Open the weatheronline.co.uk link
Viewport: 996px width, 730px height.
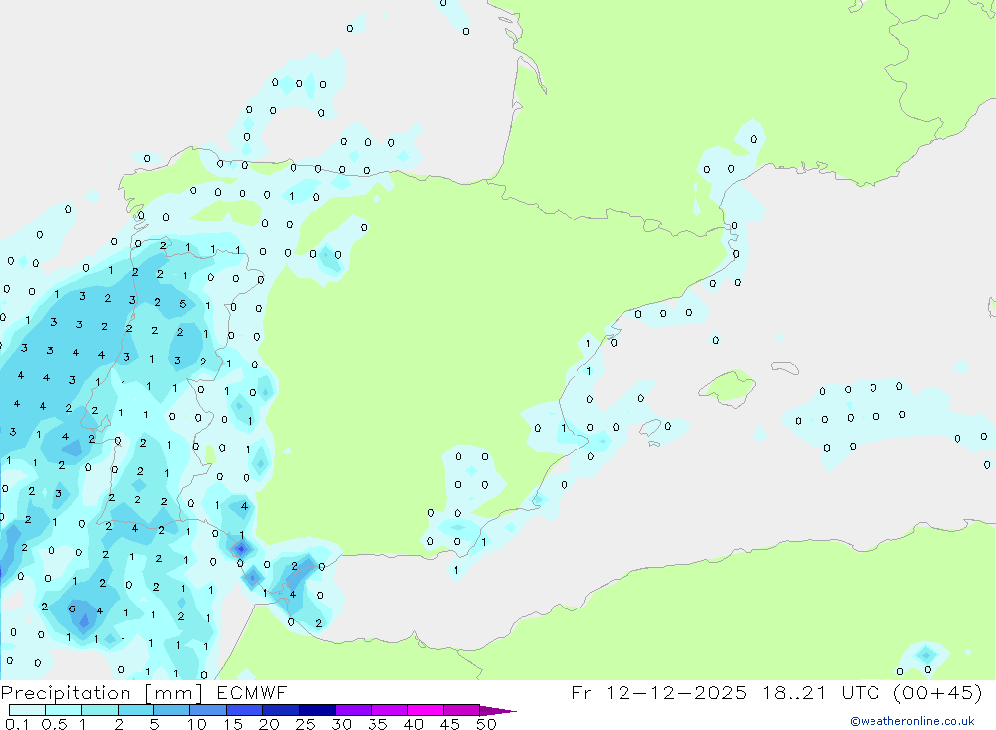(x=912, y=721)
